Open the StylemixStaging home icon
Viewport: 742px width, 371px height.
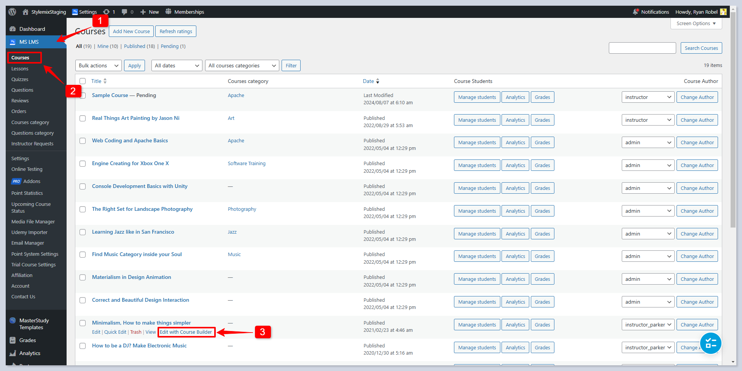click(x=25, y=12)
